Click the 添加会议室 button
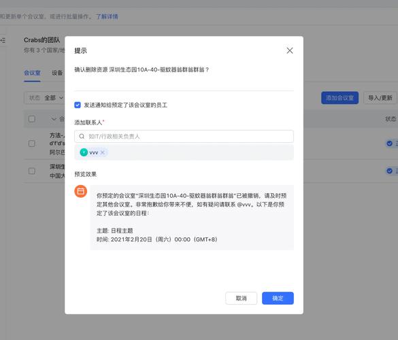398x340 pixels. click(339, 98)
